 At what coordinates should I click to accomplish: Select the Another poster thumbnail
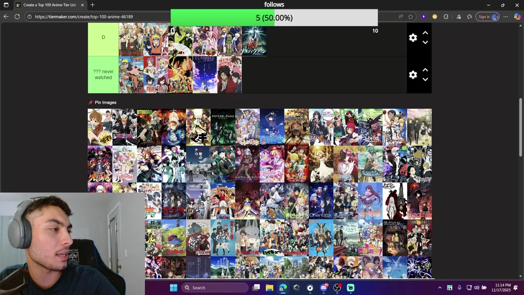419,201
